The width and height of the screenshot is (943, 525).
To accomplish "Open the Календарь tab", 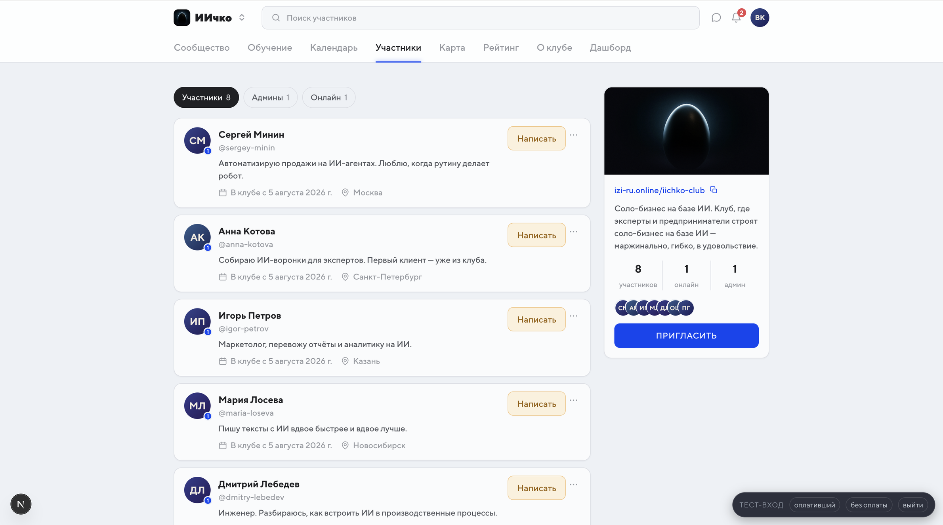I will pyautogui.click(x=334, y=48).
